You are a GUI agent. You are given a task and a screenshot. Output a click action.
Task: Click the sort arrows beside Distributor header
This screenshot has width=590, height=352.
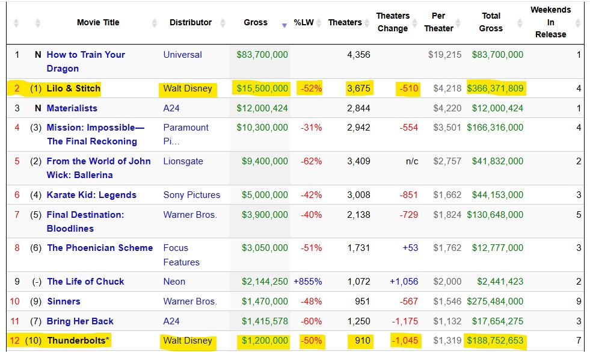pos(223,23)
